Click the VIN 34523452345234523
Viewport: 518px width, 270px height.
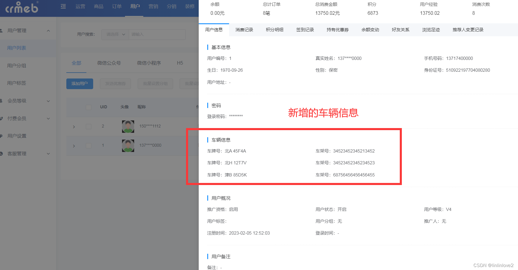tap(354, 163)
